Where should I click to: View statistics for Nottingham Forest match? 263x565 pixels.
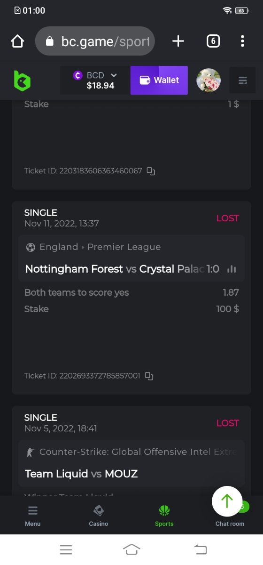point(232,269)
